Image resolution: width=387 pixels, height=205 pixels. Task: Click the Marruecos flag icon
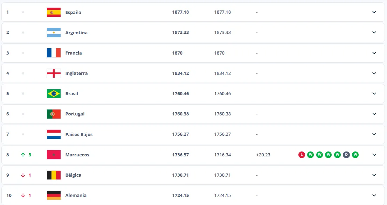pyautogui.click(x=54, y=155)
